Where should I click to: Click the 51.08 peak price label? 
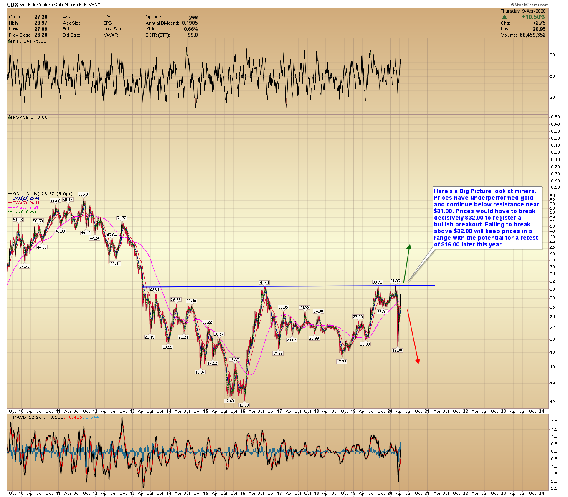click(18, 219)
